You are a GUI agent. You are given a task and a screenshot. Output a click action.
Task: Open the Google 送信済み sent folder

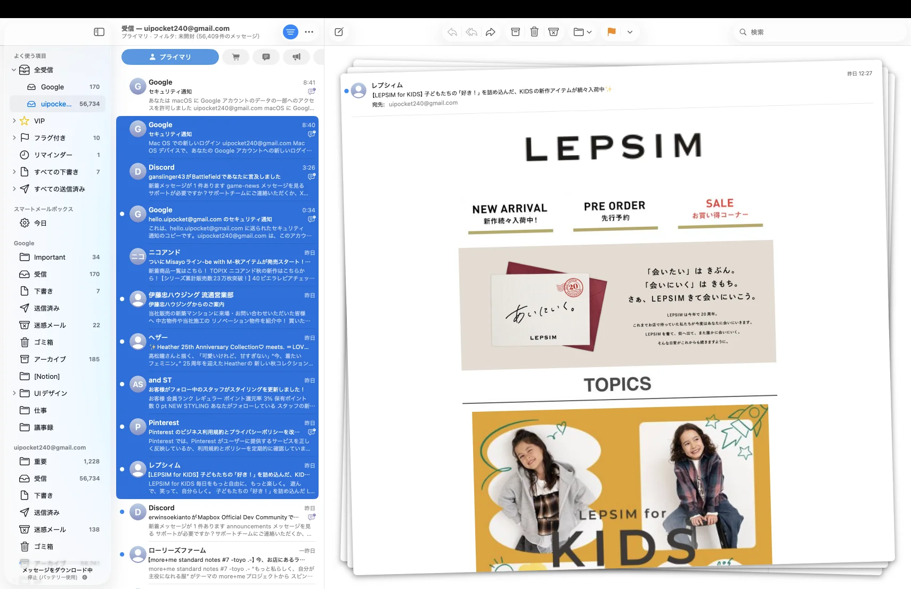[x=58, y=308]
